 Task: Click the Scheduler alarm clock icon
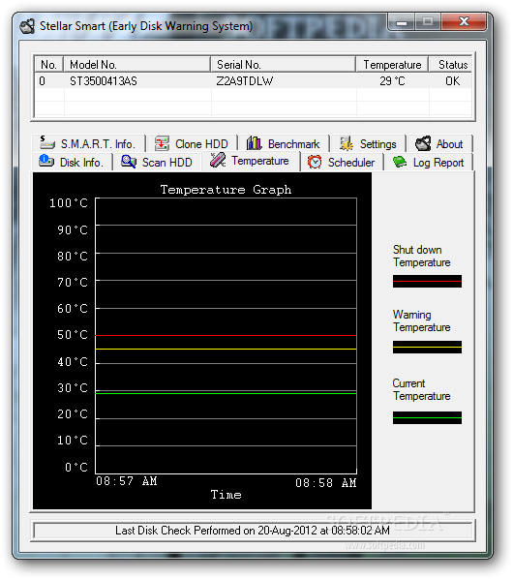coord(315,162)
